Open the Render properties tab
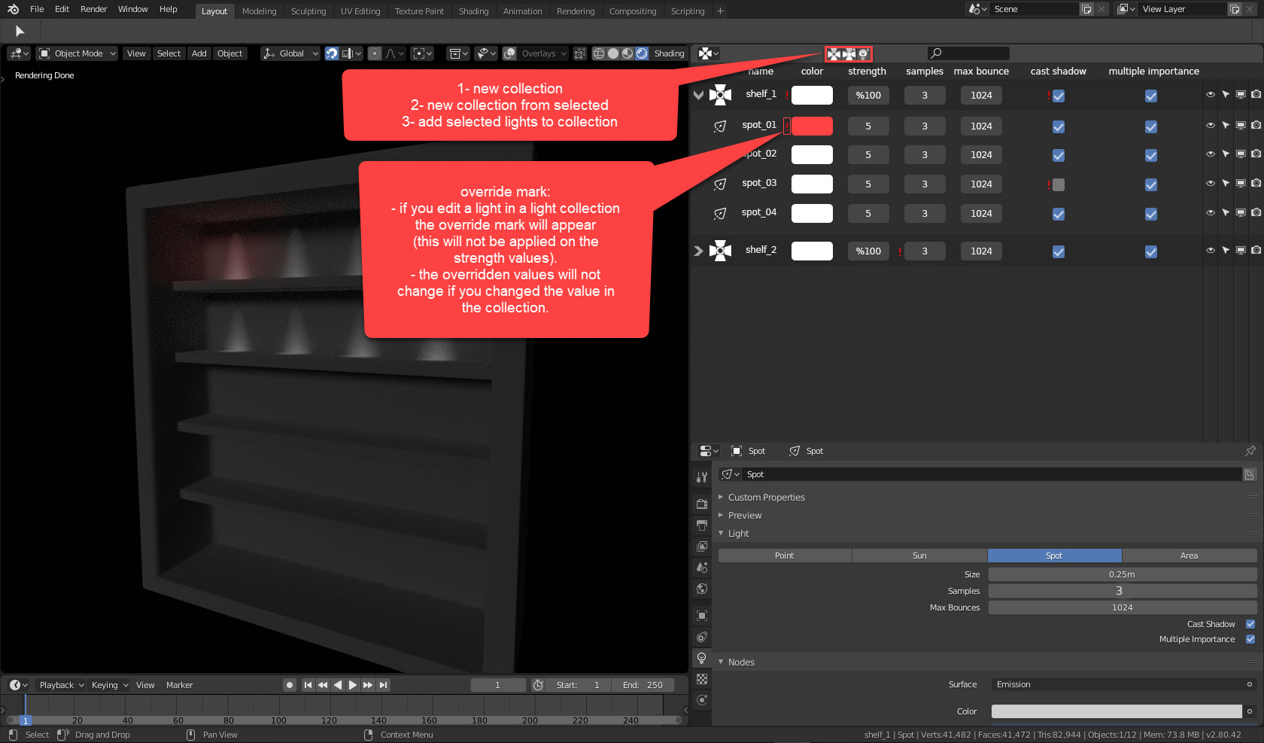 click(702, 504)
